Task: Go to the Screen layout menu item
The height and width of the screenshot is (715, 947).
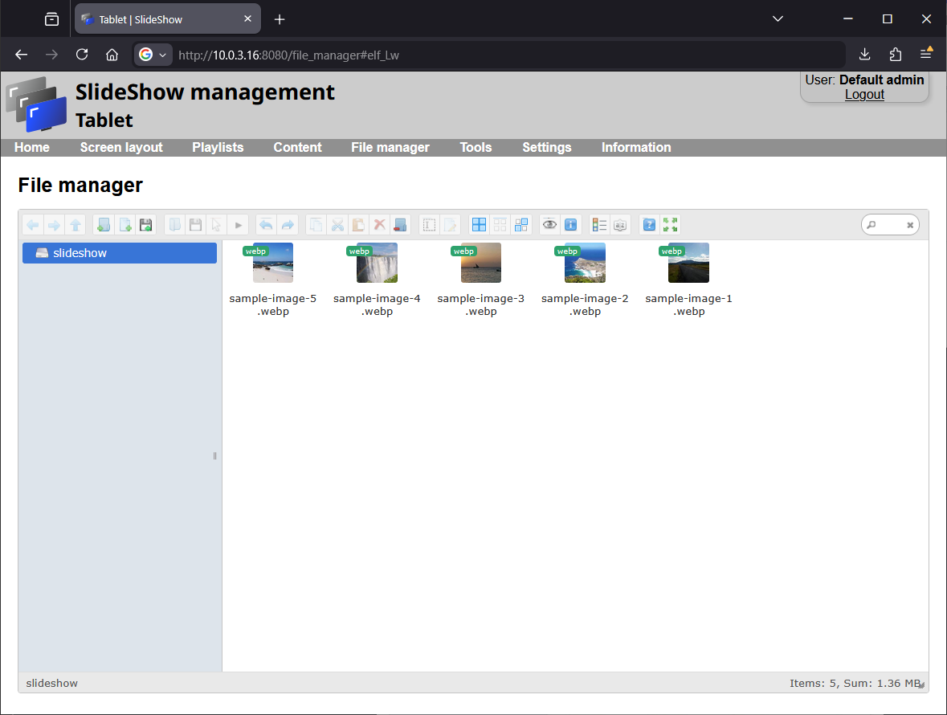Action: point(121,148)
